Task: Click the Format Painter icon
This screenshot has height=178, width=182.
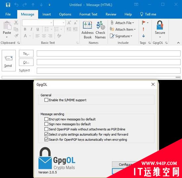Action: click(16, 36)
